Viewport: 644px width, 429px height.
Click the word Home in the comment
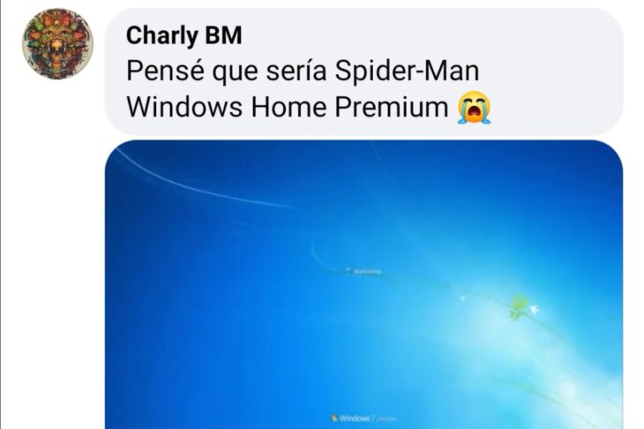(288, 107)
